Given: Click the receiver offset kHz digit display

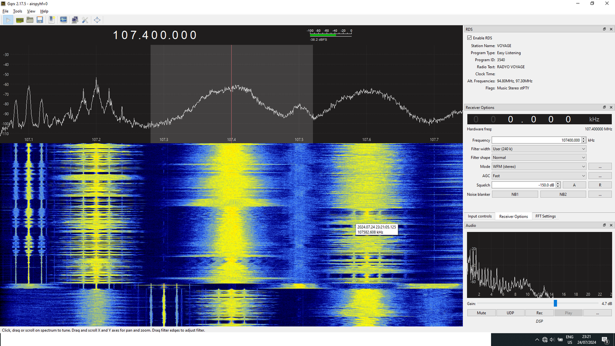Looking at the screenshot, I should coord(539,120).
